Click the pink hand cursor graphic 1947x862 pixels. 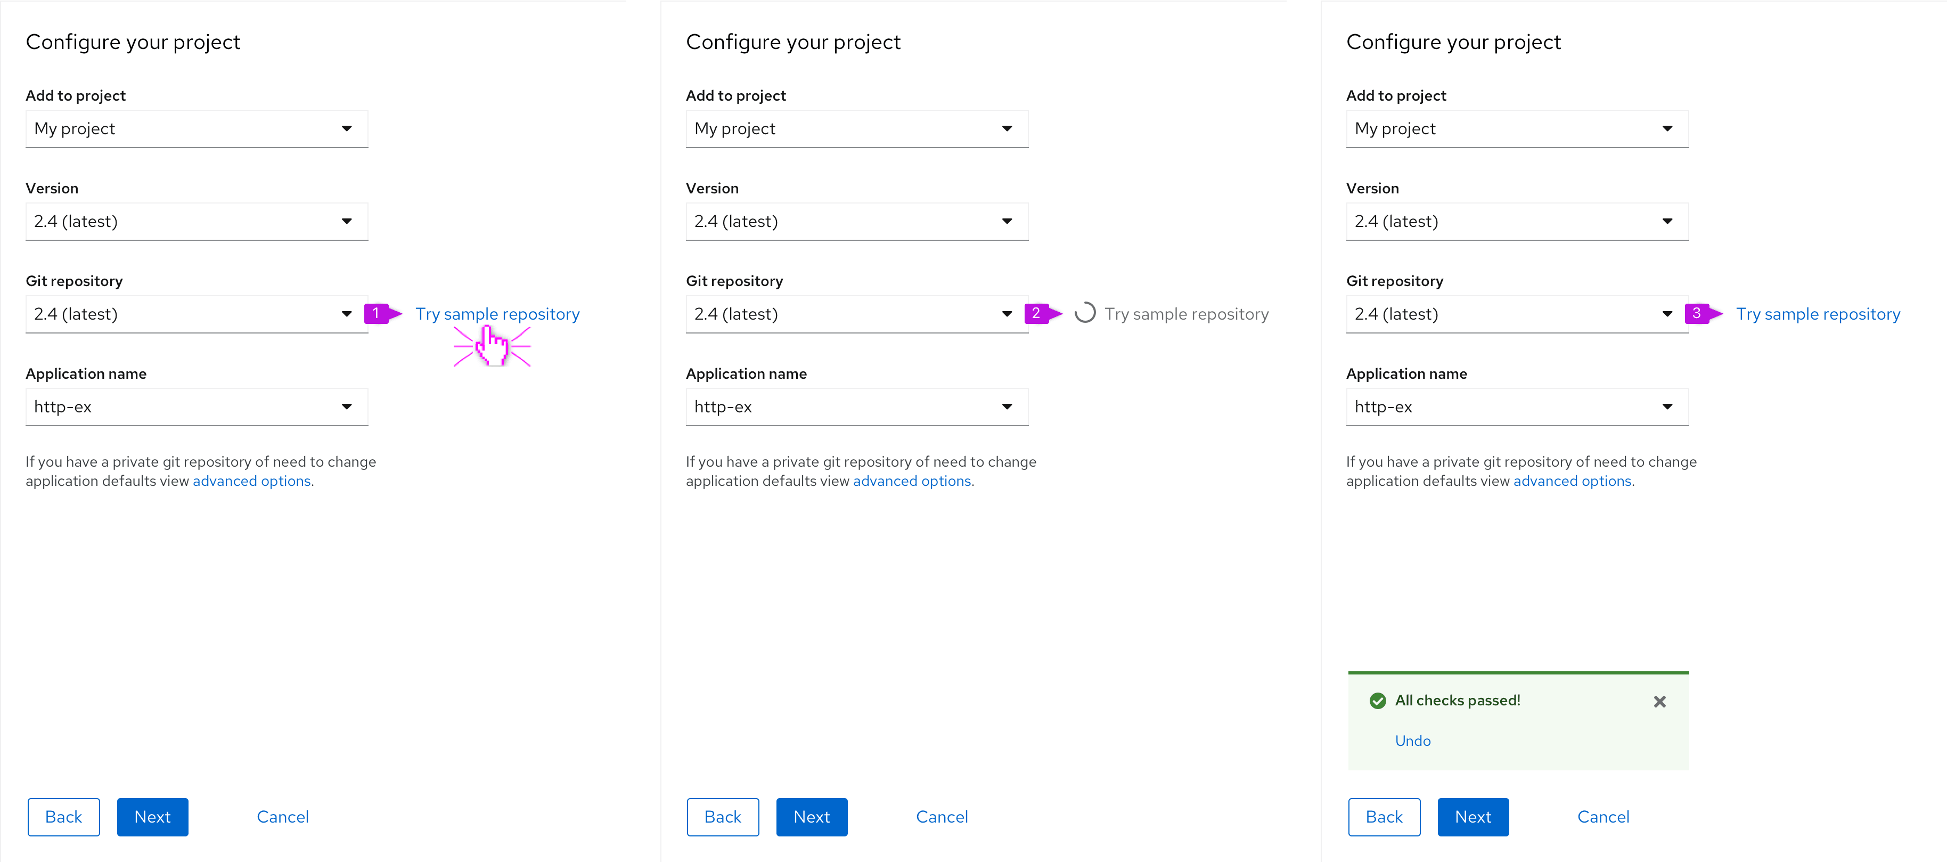(493, 347)
